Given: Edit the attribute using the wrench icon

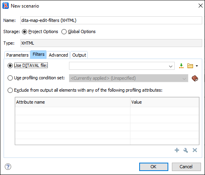Looking at the screenshot, I should (x=186, y=150).
